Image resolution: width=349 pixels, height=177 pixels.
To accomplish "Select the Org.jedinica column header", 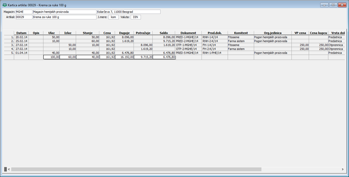I will coord(273,33).
